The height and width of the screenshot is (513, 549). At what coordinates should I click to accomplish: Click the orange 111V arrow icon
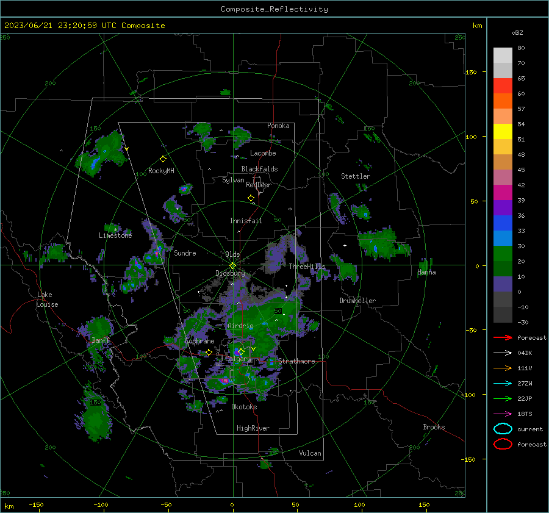503,368
